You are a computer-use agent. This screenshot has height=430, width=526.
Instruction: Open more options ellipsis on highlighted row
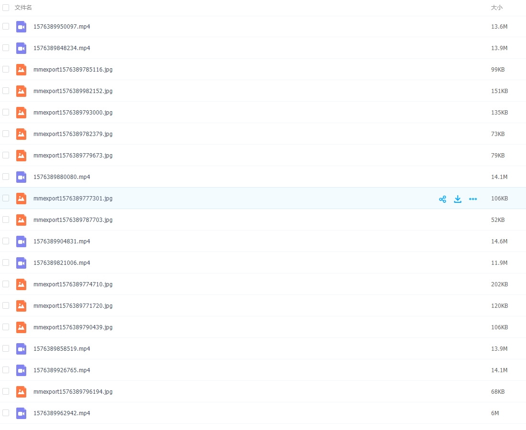pyautogui.click(x=473, y=199)
